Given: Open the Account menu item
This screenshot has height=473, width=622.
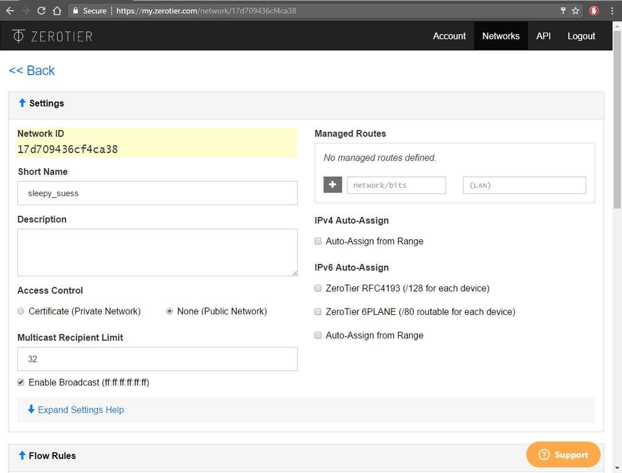Looking at the screenshot, I should pos(449,36).
